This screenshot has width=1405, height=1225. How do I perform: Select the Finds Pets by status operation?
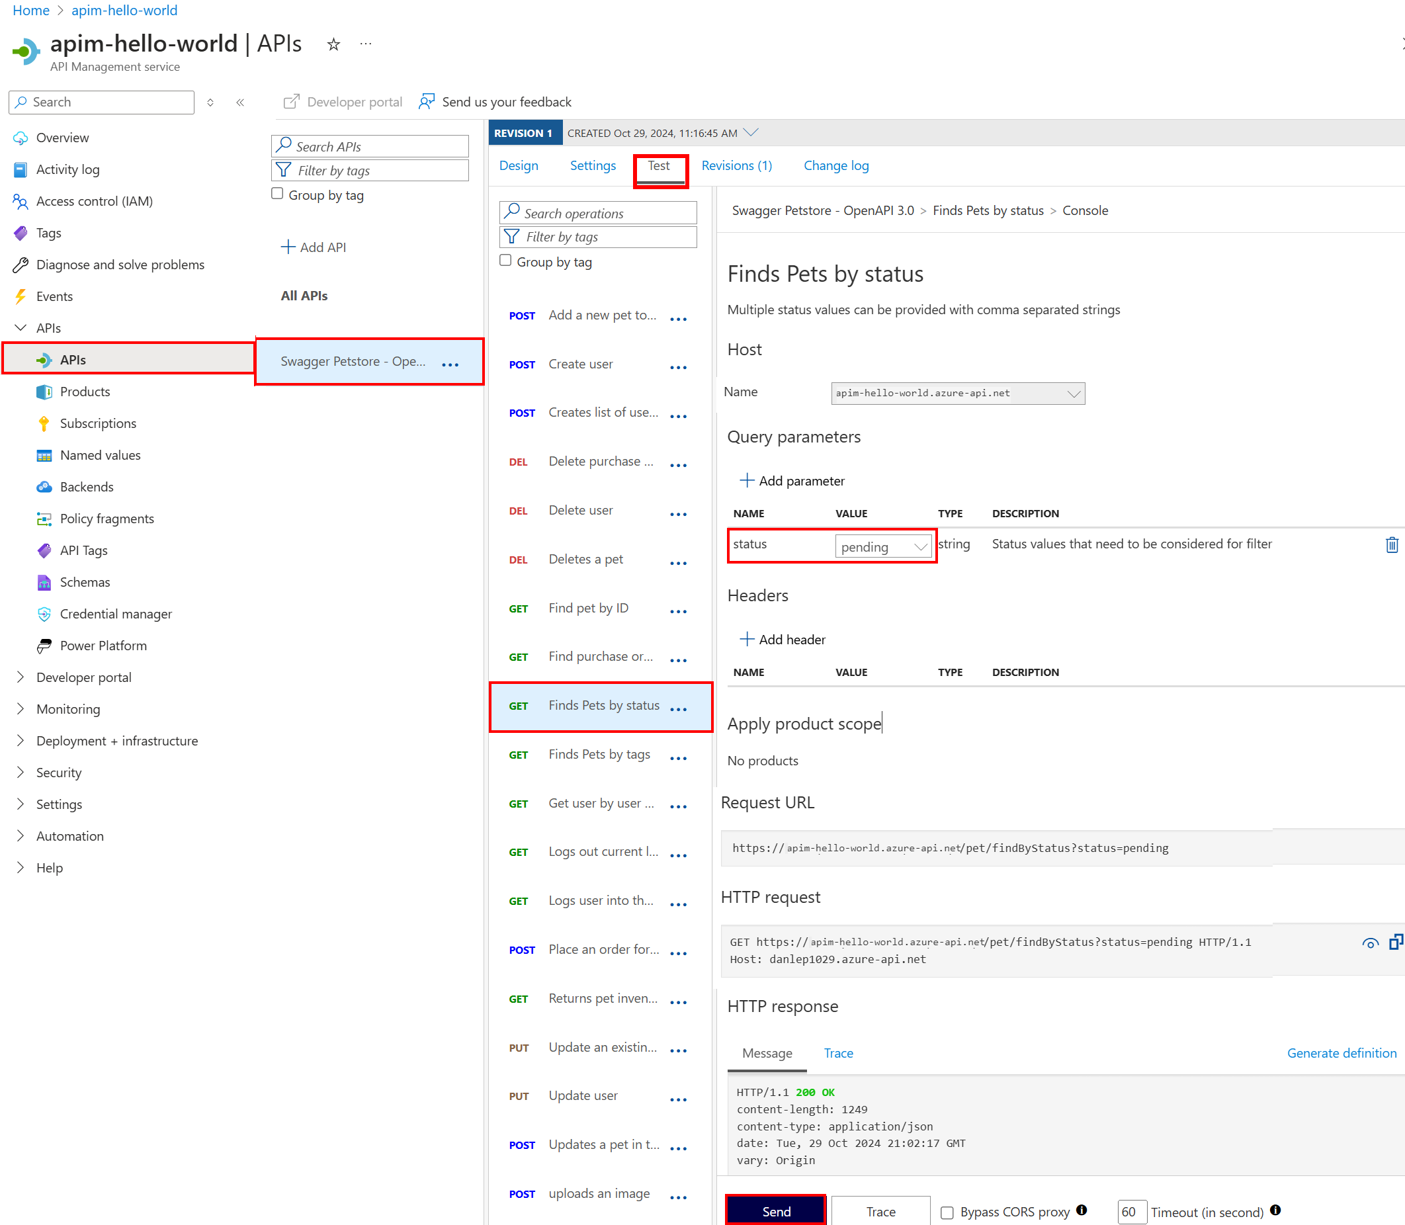[x=600, y=706]
